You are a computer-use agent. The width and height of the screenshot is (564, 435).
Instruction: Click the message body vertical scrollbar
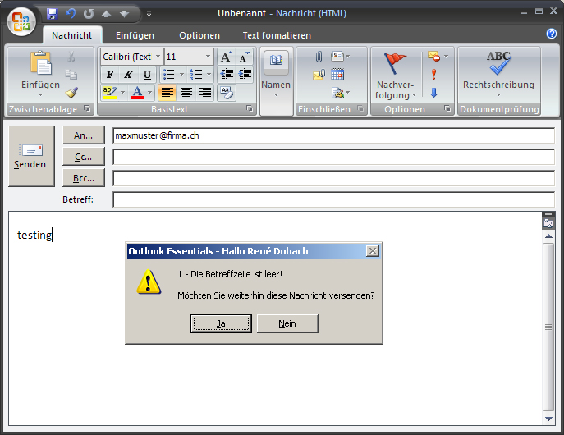548,327
